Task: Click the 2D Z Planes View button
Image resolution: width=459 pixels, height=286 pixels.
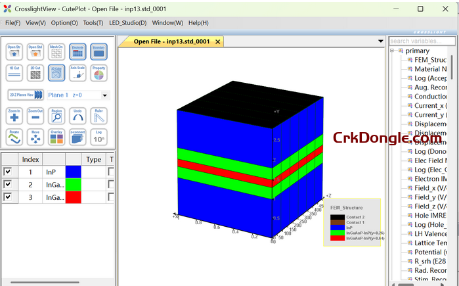Action: click(26, 95)
